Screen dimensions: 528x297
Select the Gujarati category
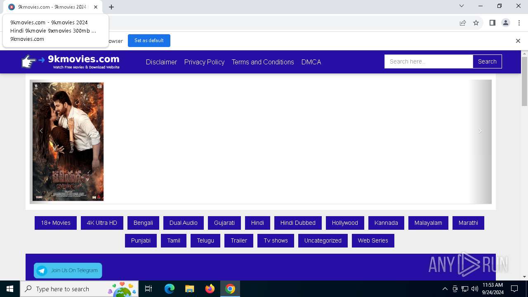(x=224, y=223)
